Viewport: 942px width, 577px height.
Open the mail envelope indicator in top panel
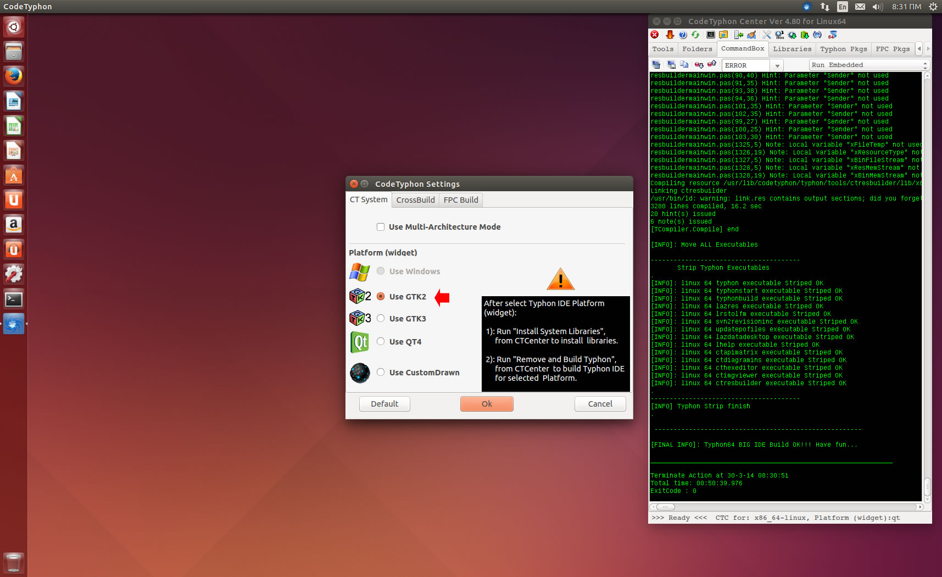tap(860, 7)
